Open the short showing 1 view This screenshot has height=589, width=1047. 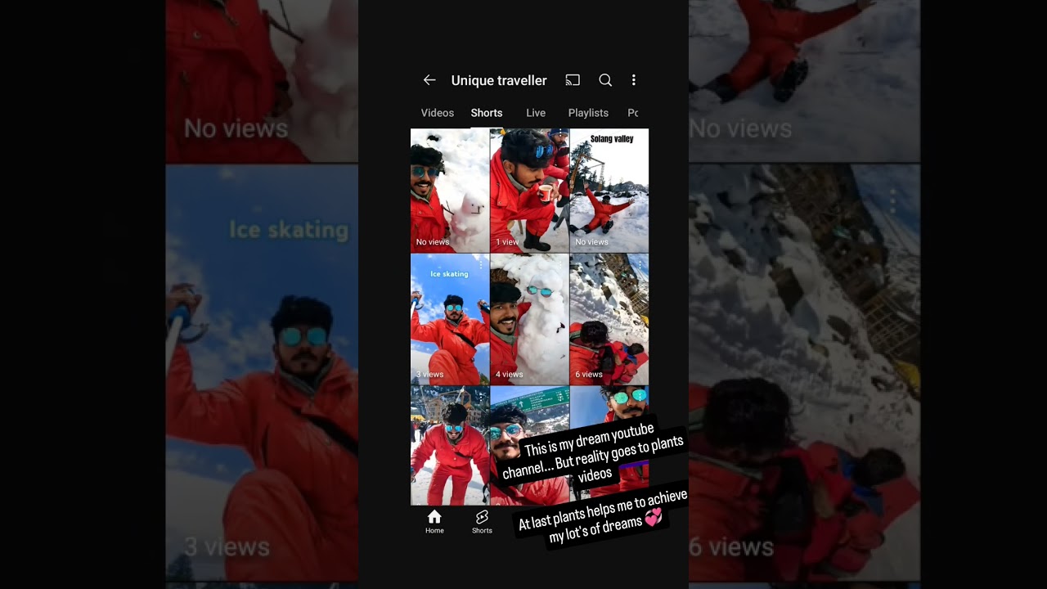[529, 190]
